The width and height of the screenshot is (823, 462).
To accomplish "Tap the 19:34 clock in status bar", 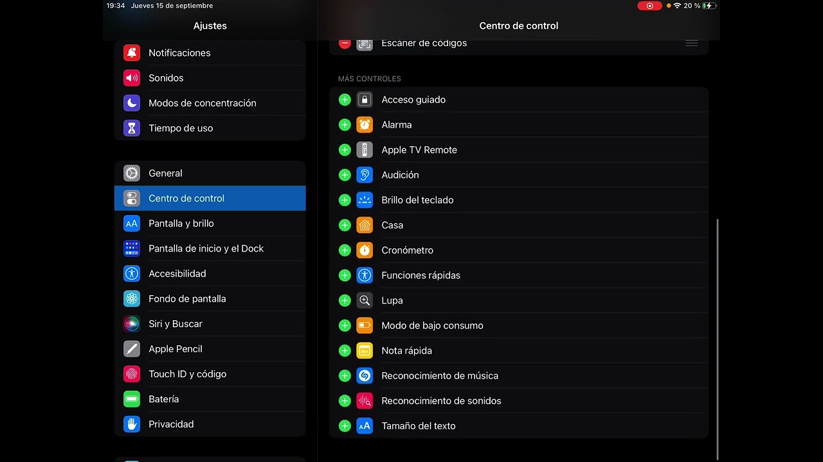I will point(116,5).
